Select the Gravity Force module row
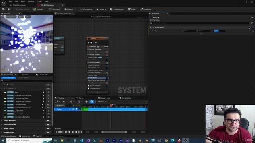The image size is (255, 143). pyautogui.click(x=97, y=78)
